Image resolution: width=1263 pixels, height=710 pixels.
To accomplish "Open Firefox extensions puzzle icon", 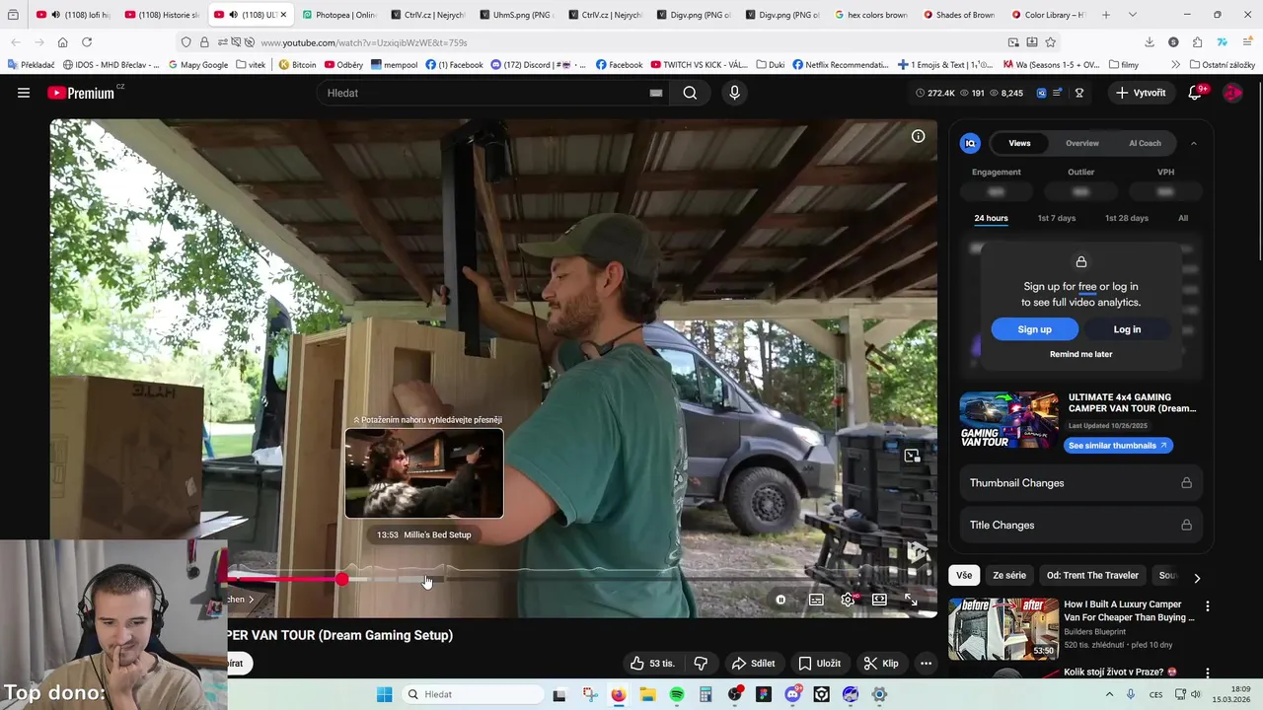I will (x=1197, y=42).
